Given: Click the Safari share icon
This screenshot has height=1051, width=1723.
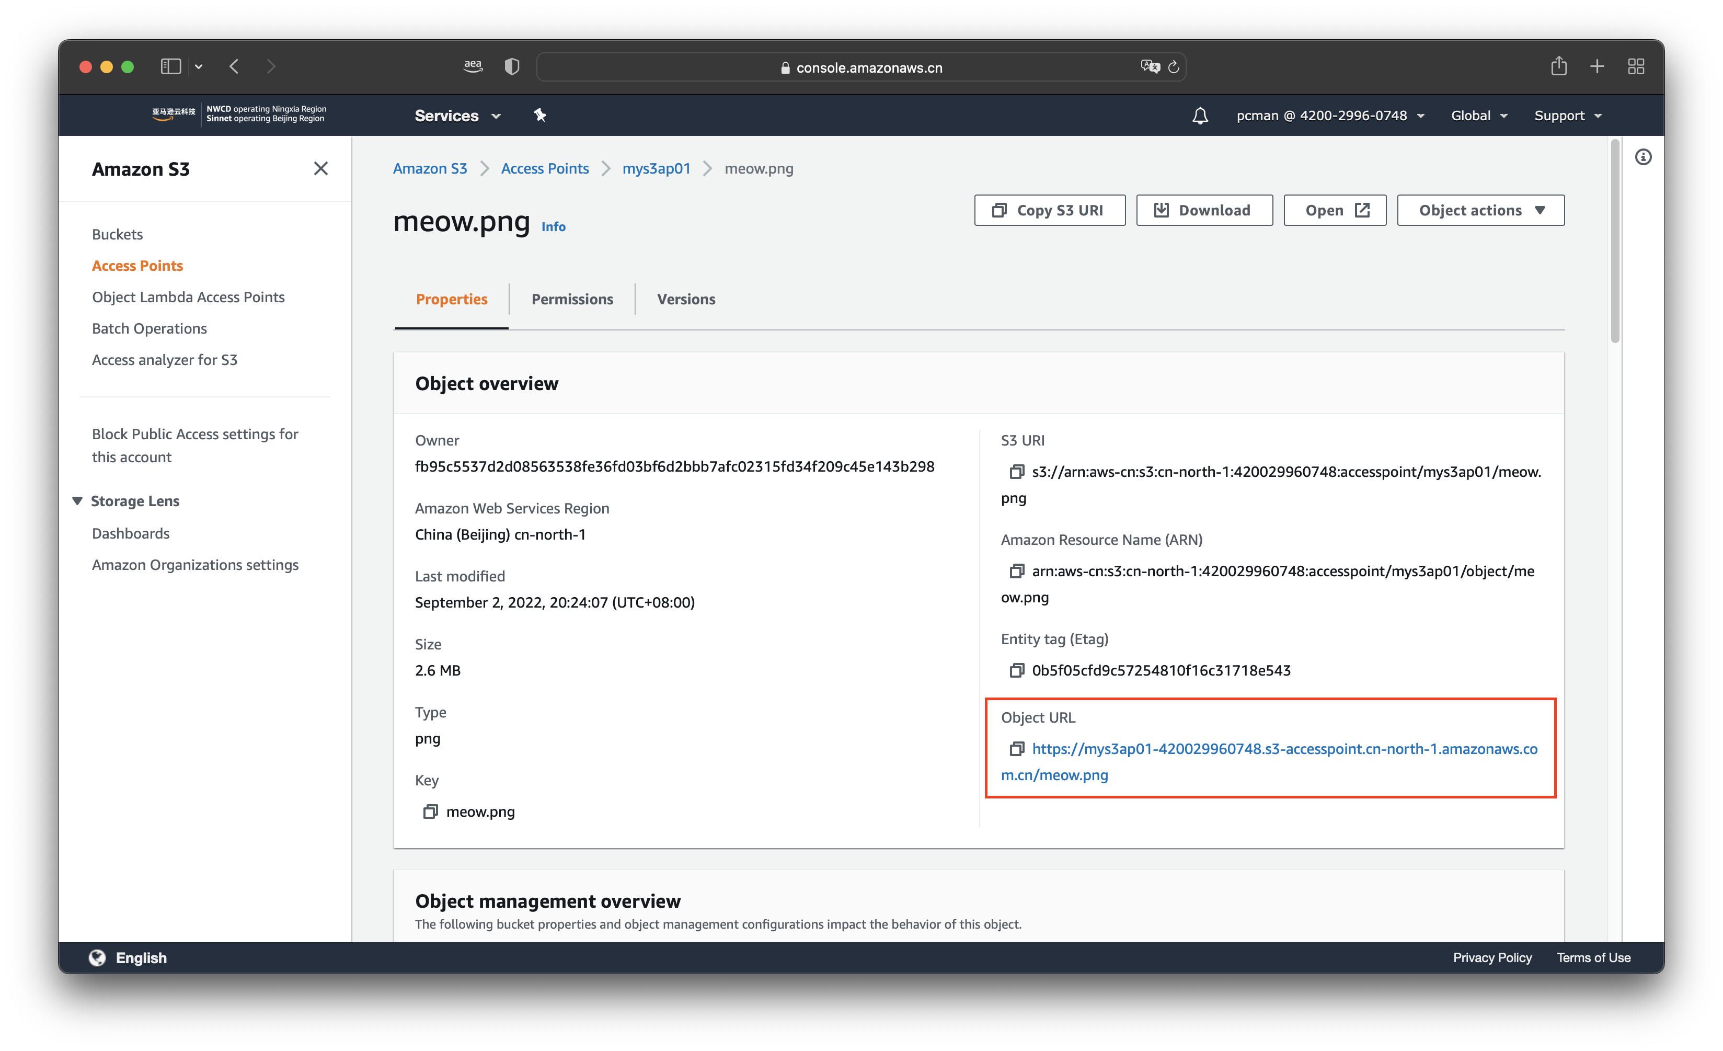Looking at the screenshot, I should click(x=1558, y=66).
